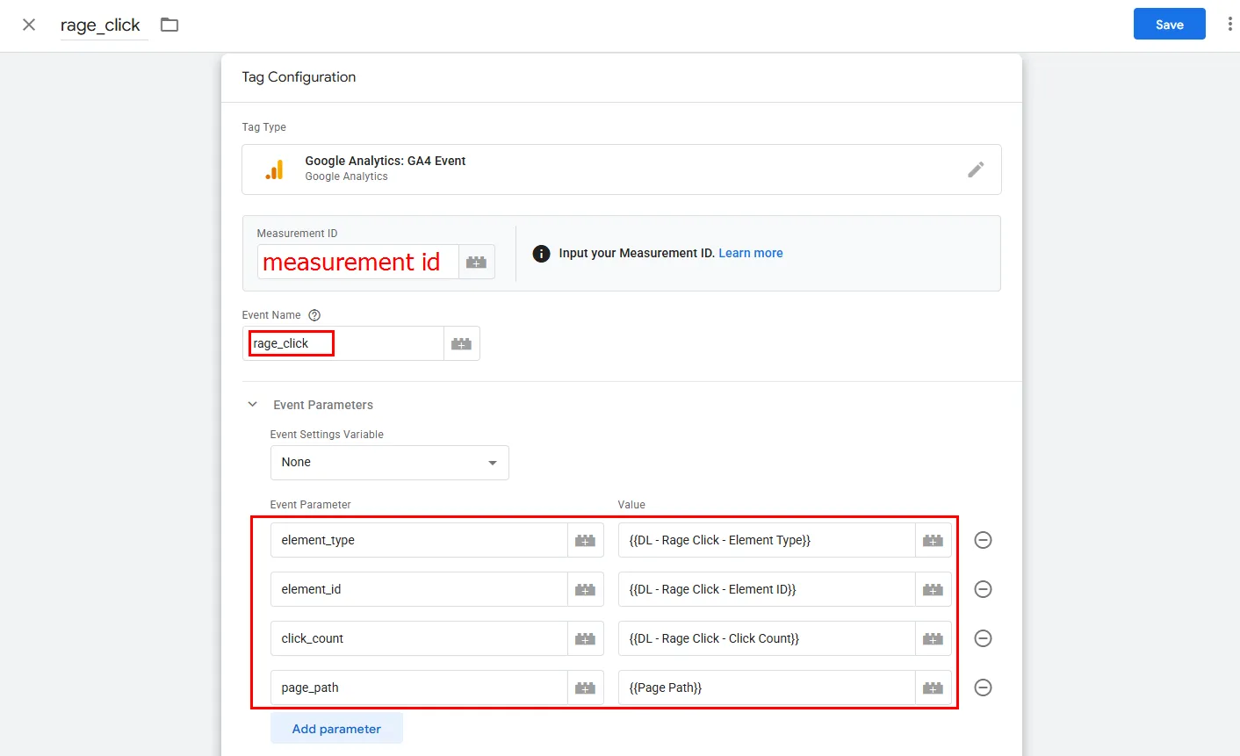Open the three-dot more options menu
Image resolution: width=1240 pixels, height=756 pixels.
point(1229,25)
